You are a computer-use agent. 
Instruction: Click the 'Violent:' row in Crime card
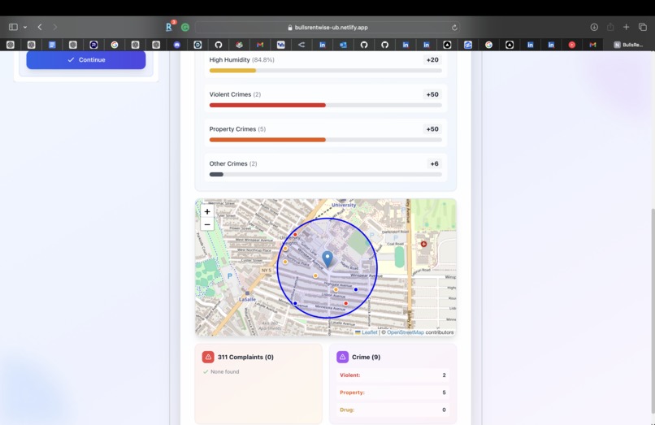pos(393,375)
